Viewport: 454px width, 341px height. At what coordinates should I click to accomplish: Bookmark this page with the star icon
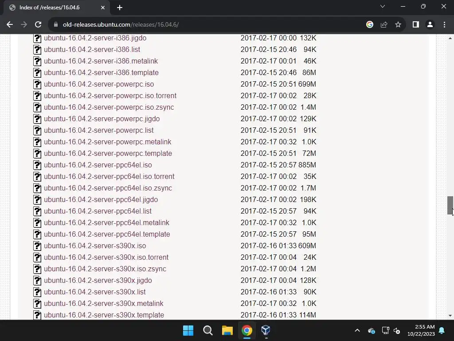(398, 25)
